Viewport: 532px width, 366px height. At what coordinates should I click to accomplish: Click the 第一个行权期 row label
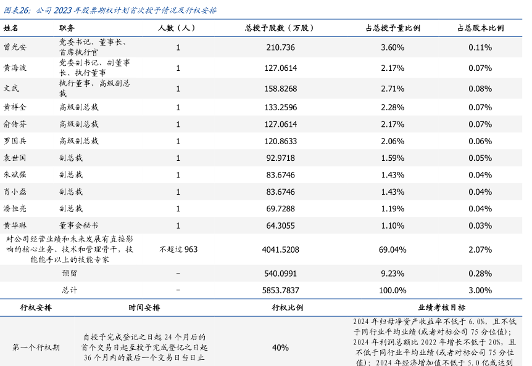(x=36, y=348)
